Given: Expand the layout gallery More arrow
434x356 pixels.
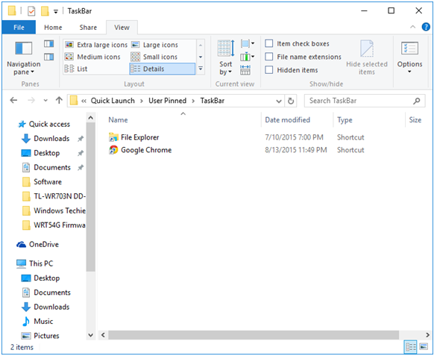Looking at the screenshot, I should pyautogui.click(x=201, y=69).
